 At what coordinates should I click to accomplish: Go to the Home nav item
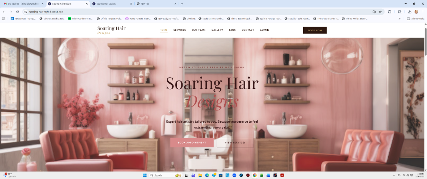[x=163, y=30]
